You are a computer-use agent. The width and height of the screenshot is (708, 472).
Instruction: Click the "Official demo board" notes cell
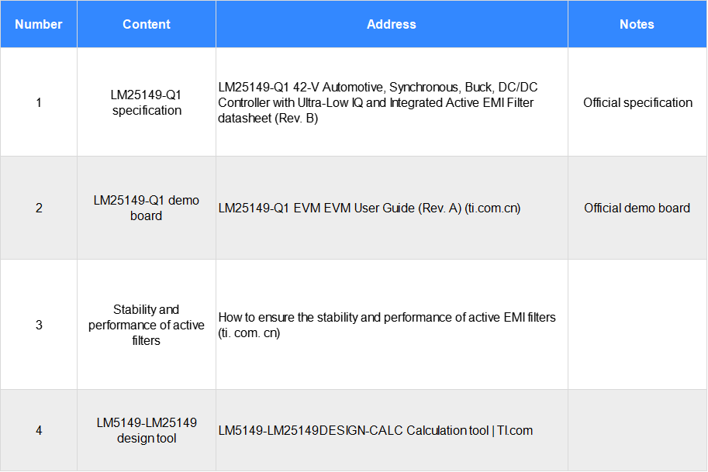[637, 208]
